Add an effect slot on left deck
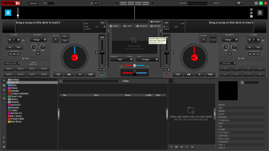Image resolution: width=269 pixels, height=151 pixels. pyautogui.click(x=38, y=54)
